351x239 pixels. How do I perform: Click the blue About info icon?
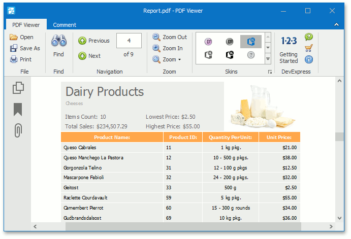(x=308, y=59)
